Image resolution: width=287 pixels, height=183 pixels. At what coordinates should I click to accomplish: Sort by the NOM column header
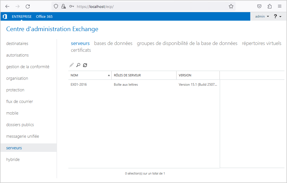pos(90,75)
